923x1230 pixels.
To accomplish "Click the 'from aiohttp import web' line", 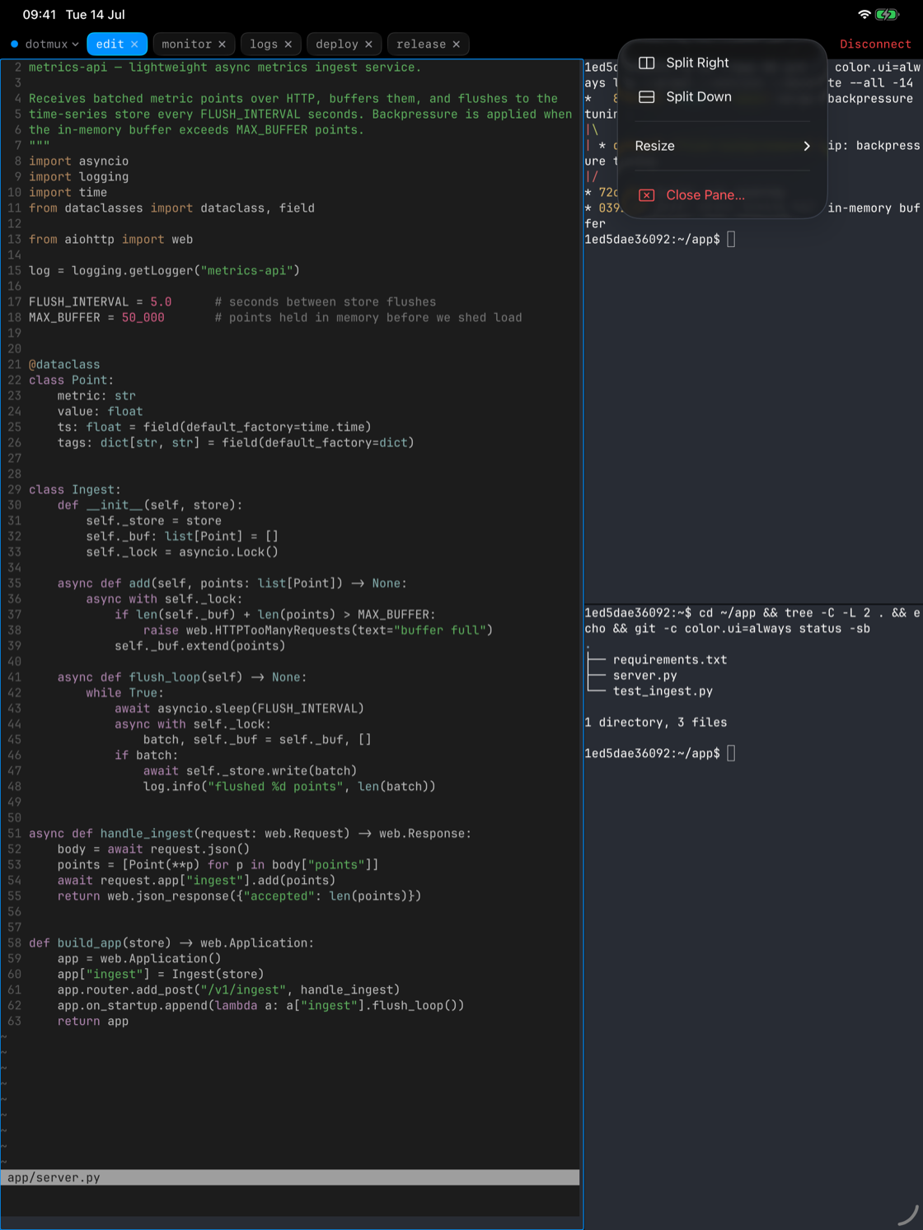I will click(111, 239).
